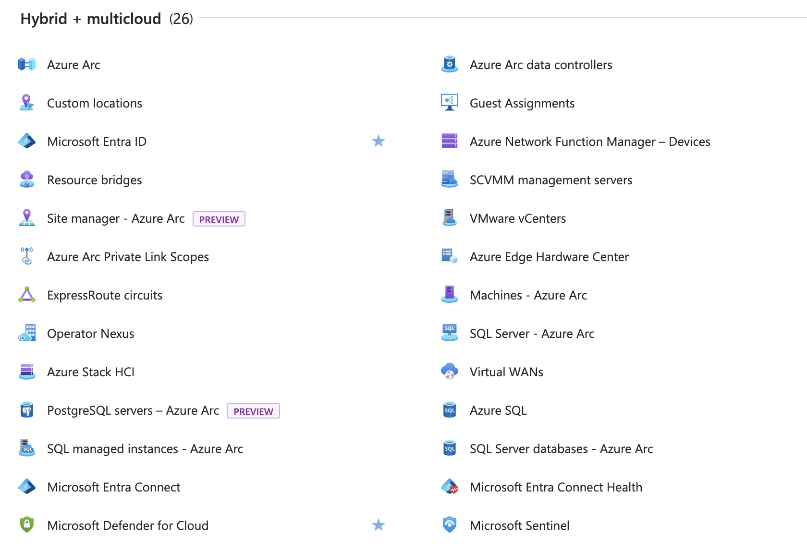The image size is (807, 551).
Task: Open Microsoft Entra Connect Health
Action: (x=556, y=487)
